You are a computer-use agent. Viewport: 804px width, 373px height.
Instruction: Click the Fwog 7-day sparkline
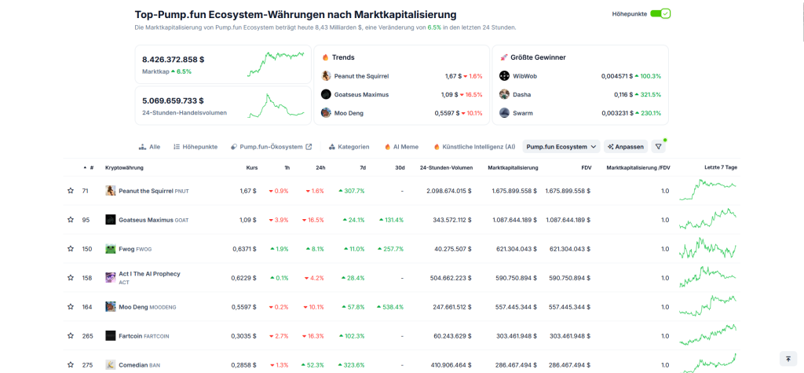(x=707, y=248)
